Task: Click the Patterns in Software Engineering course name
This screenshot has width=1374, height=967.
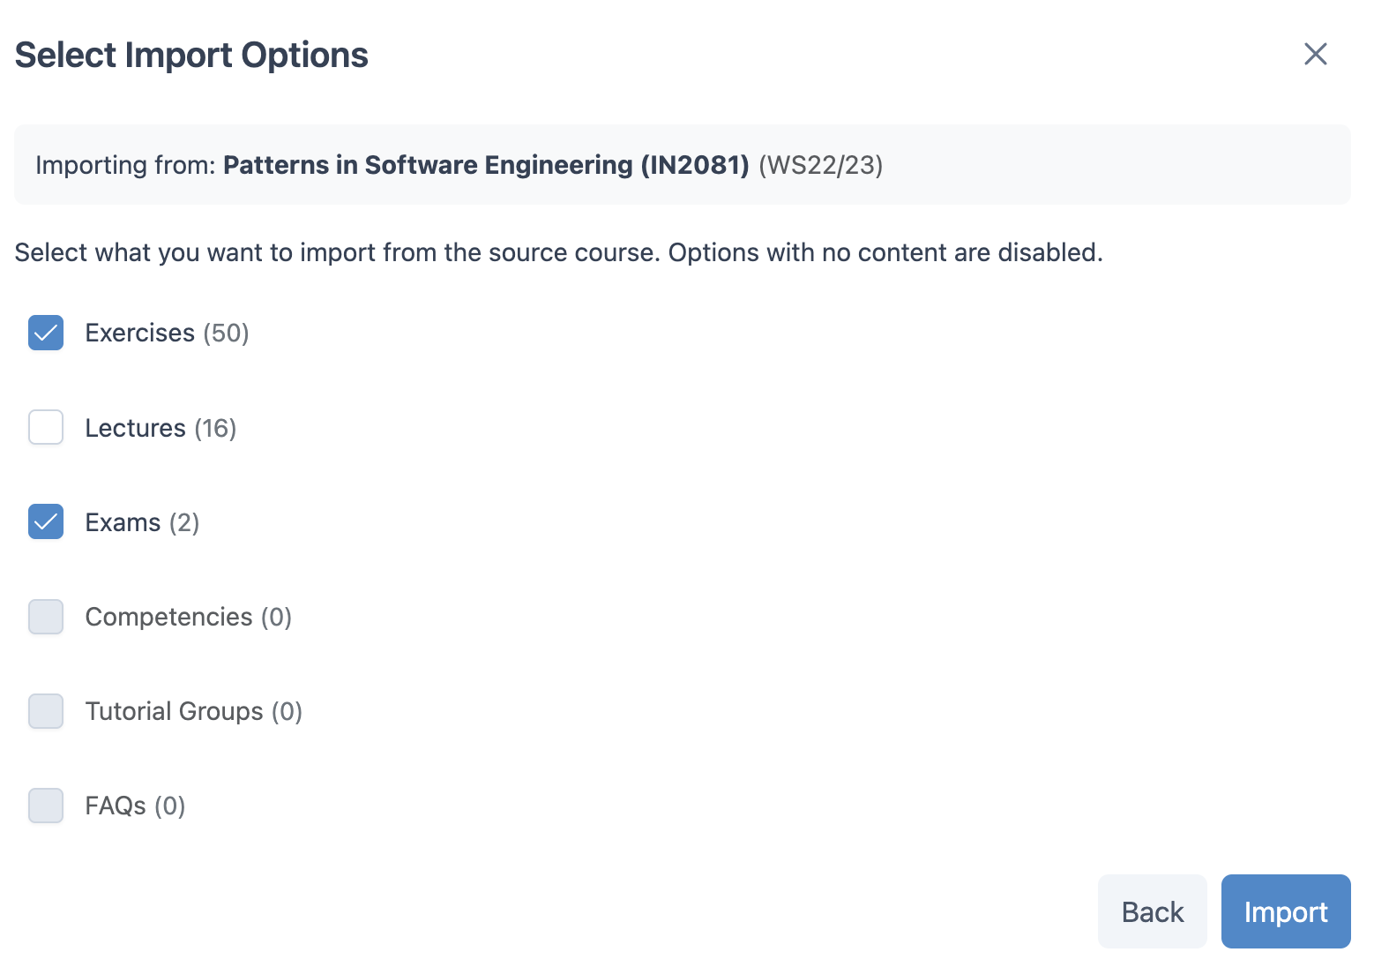Action: [486, 165]
